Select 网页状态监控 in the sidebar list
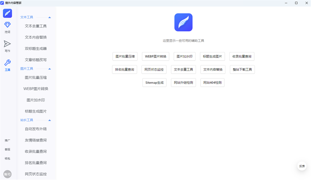The width and height of the screenshot is (311, 180). pyautogui.click(x=36, y=174)
